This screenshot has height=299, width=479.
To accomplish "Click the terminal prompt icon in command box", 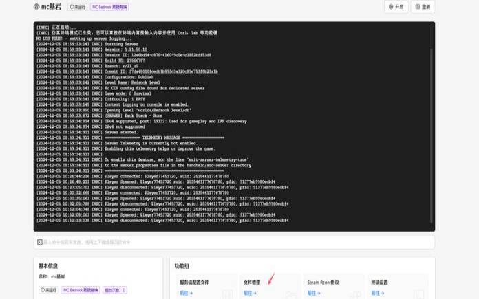I will (40, 242).
